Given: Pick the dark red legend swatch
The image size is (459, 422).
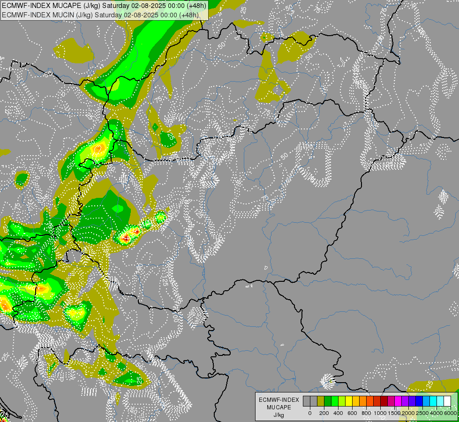Looking at the screenshot, I should point(384,401).
